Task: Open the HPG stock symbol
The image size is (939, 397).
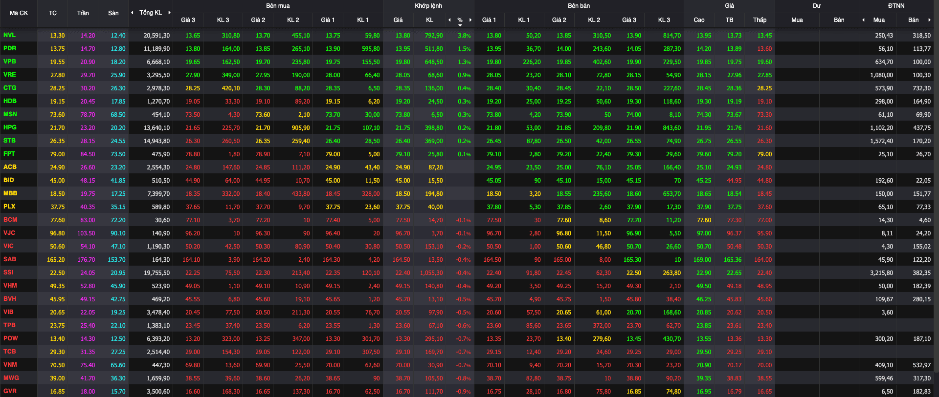Action: point(10,127)
